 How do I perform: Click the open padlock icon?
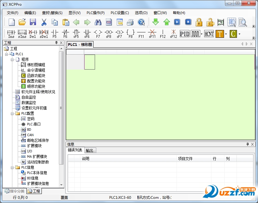pos(210,22)
